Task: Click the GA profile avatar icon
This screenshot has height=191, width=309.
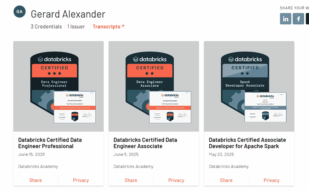Action: point(20,12)
